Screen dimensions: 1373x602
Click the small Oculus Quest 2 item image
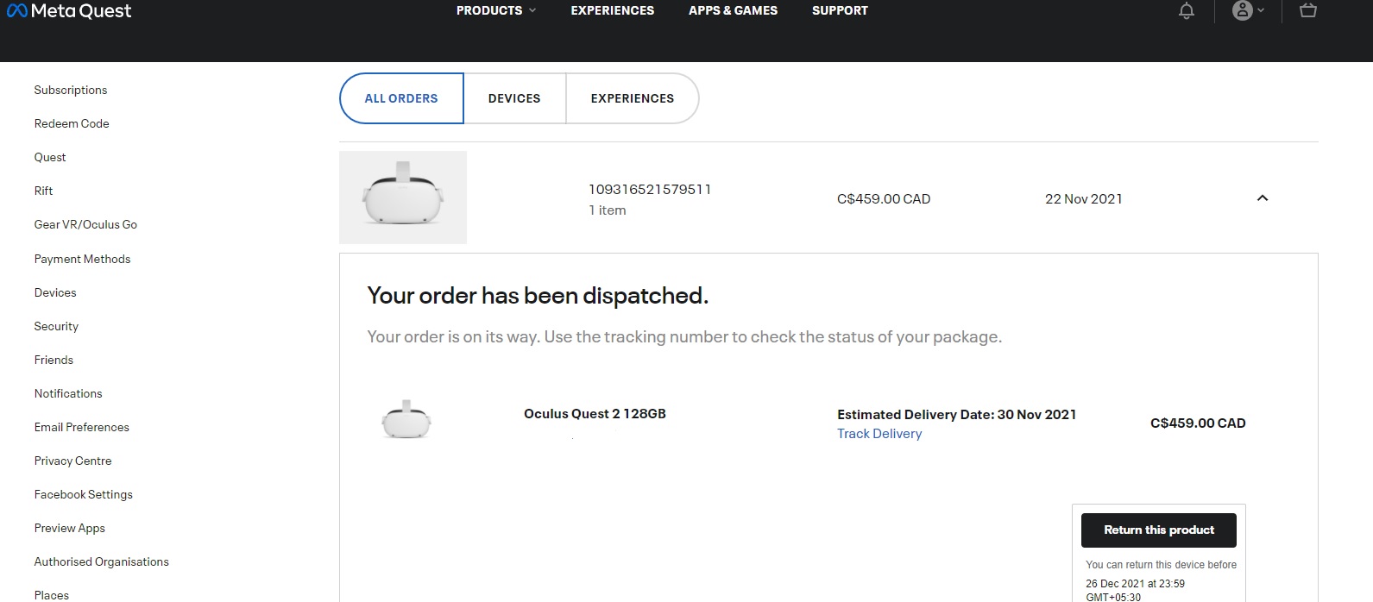(x=406, y=419)
